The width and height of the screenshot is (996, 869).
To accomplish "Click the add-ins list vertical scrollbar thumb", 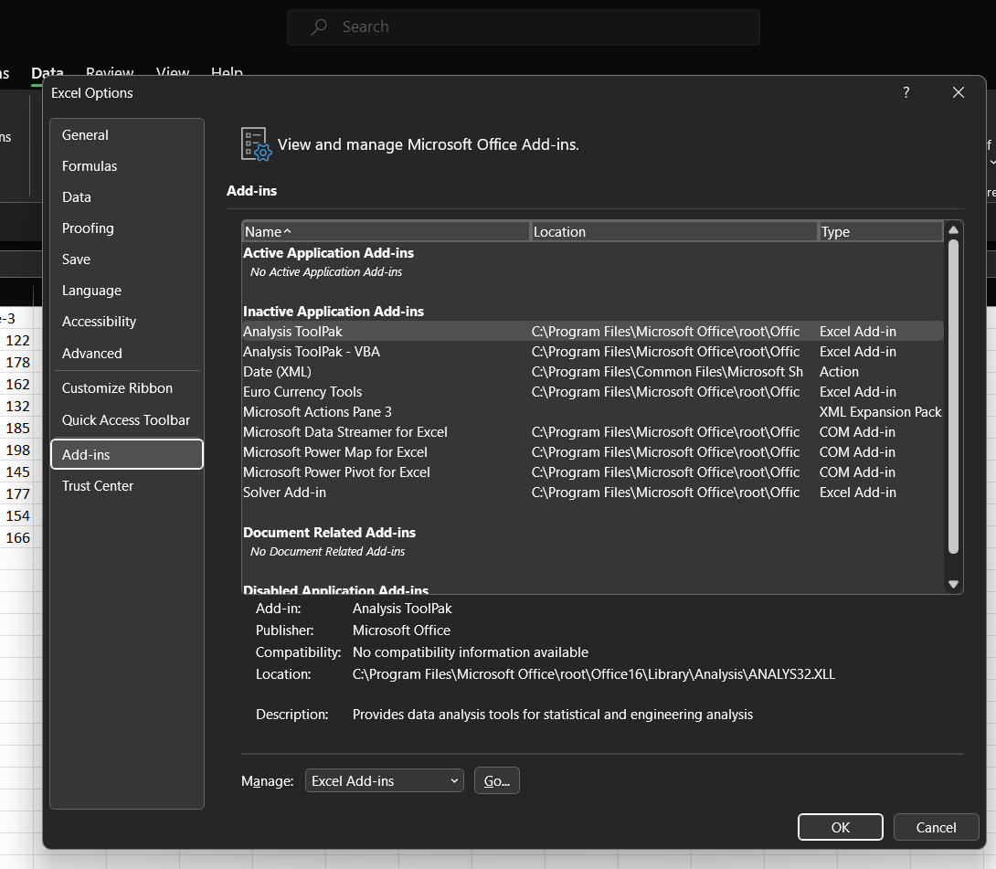I will (953, 397).
